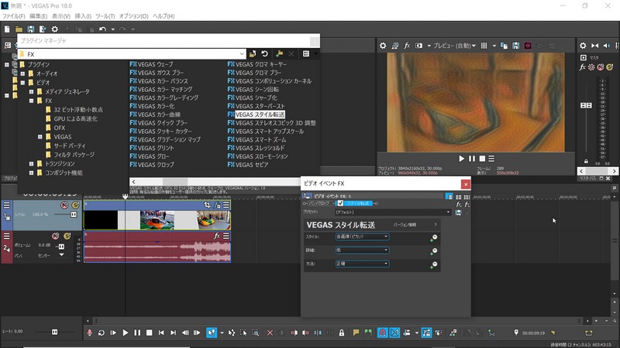Click the Open folder icon in main toolbar
Image resolution: width=620 pixels, height=348 pixels.
tap(19, 29)
